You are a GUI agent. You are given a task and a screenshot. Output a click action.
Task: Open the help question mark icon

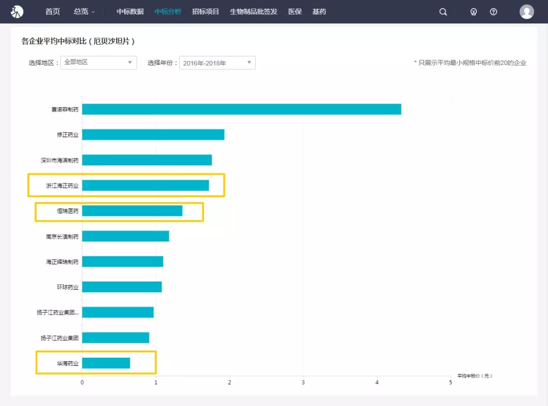[494, 12]
